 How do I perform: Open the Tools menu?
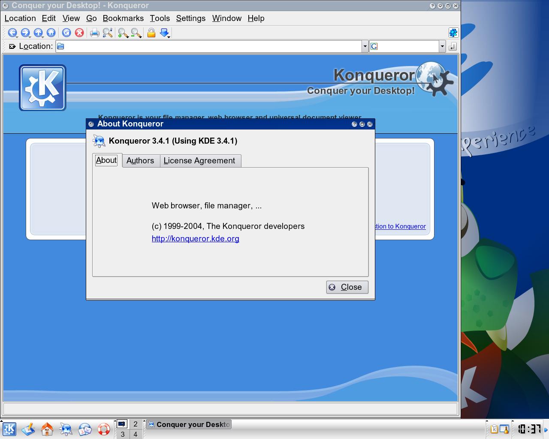(x=160, y=18)
